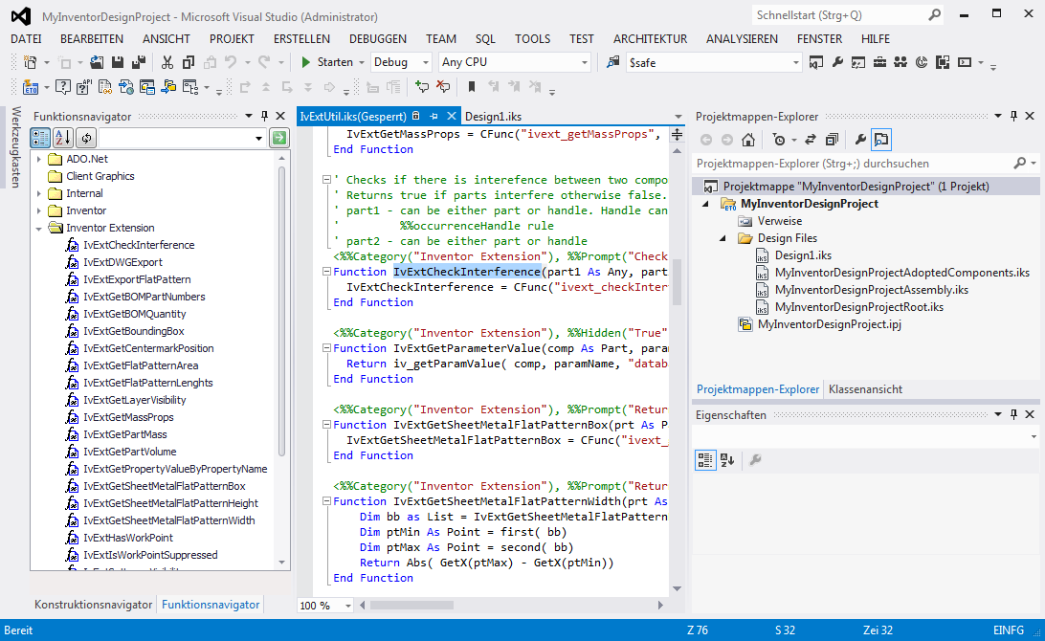Pin the Eigenschaften panel with auto-hide
This screenshot has height=641, width=1045.
(x=1015, y=414)
